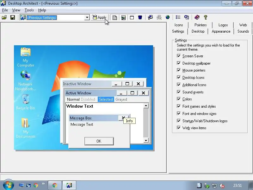Click preview scrollbar down arrow
This screenshot has width=253, height=190.
(146, 140)
